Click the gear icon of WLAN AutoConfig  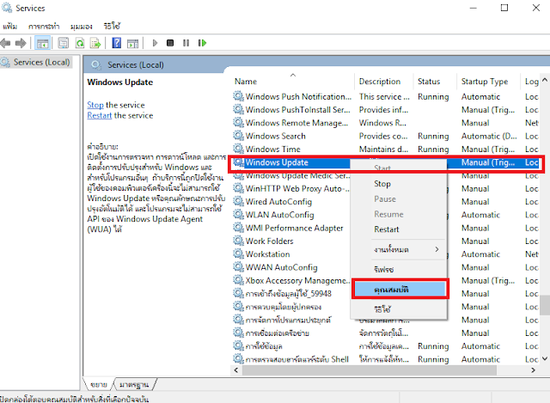(239, 215)
